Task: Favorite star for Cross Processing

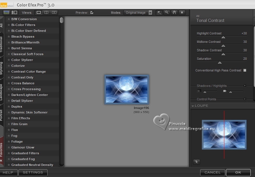Action: 9,89
